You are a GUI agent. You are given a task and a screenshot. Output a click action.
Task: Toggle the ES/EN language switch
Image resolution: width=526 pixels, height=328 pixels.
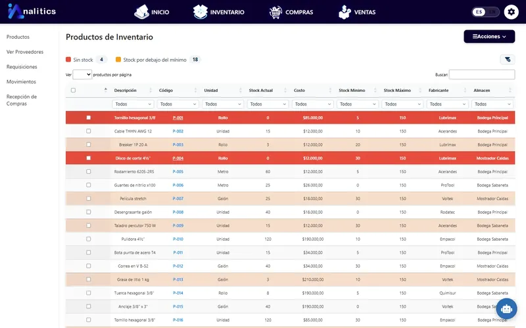[486, 12]
